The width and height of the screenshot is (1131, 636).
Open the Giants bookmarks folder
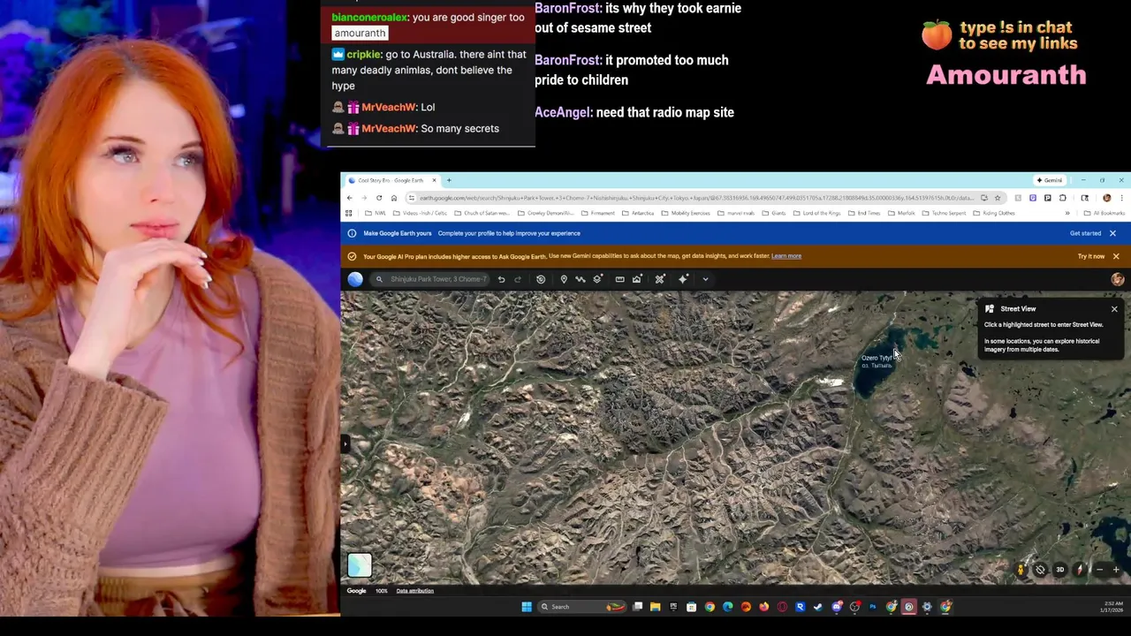(775, 213)
